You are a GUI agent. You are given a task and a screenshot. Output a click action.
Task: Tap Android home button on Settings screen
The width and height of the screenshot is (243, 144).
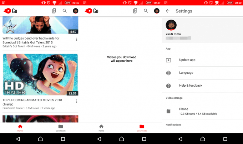pos(203,139)
